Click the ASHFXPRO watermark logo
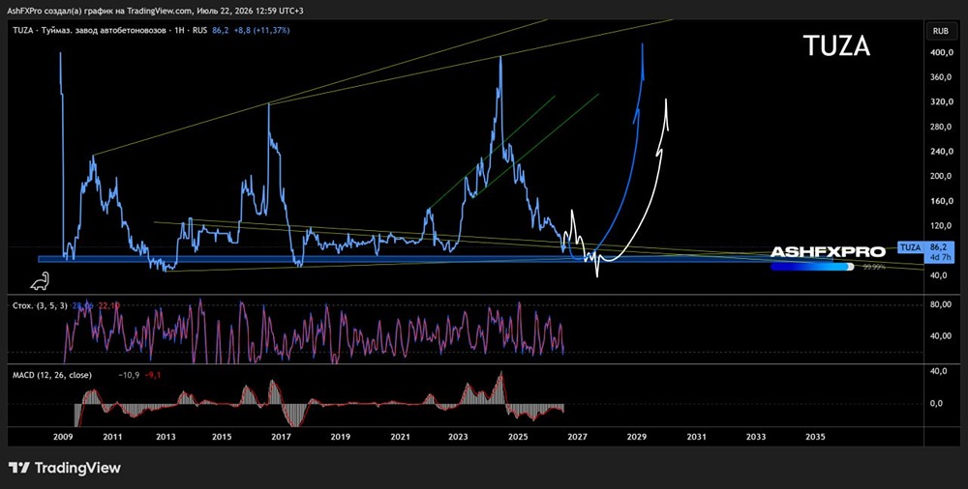 click(828, 251)
